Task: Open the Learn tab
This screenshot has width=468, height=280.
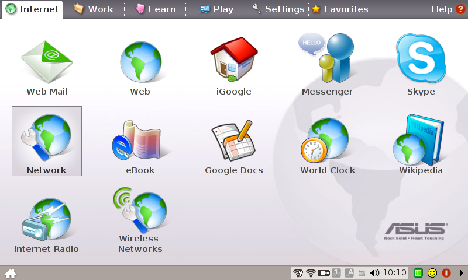Action: [x=155, y=9]
